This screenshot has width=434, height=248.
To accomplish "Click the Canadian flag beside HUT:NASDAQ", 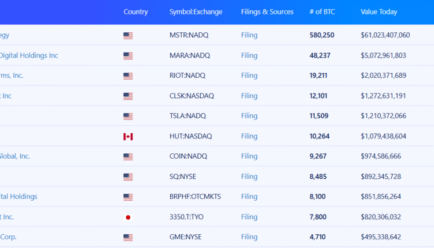I will click(x=128, y=137).
